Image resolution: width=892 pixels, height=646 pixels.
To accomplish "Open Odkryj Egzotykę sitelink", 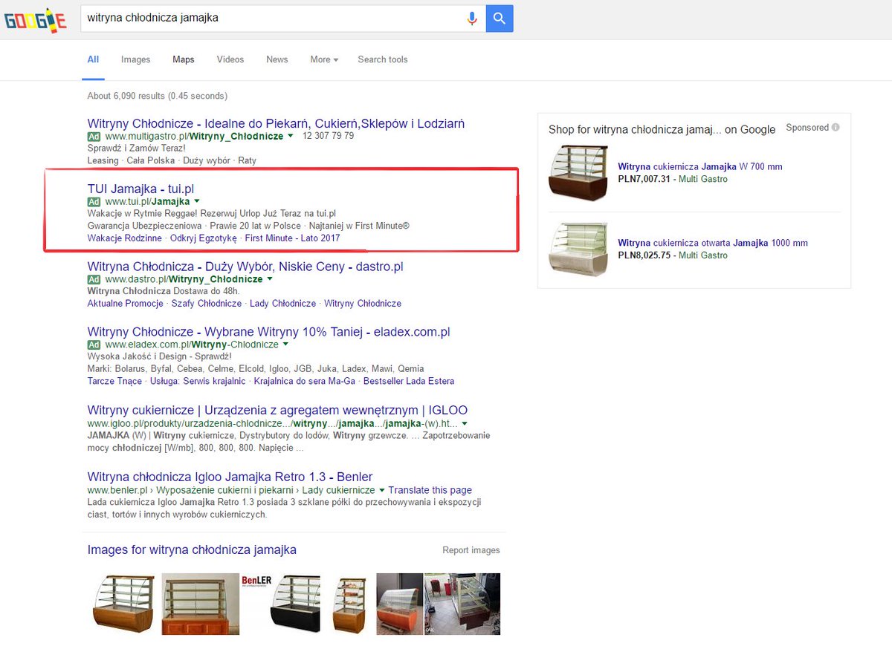I will [204, 238].
